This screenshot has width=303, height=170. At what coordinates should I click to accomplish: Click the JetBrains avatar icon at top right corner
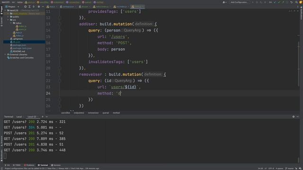click(301, 2)
